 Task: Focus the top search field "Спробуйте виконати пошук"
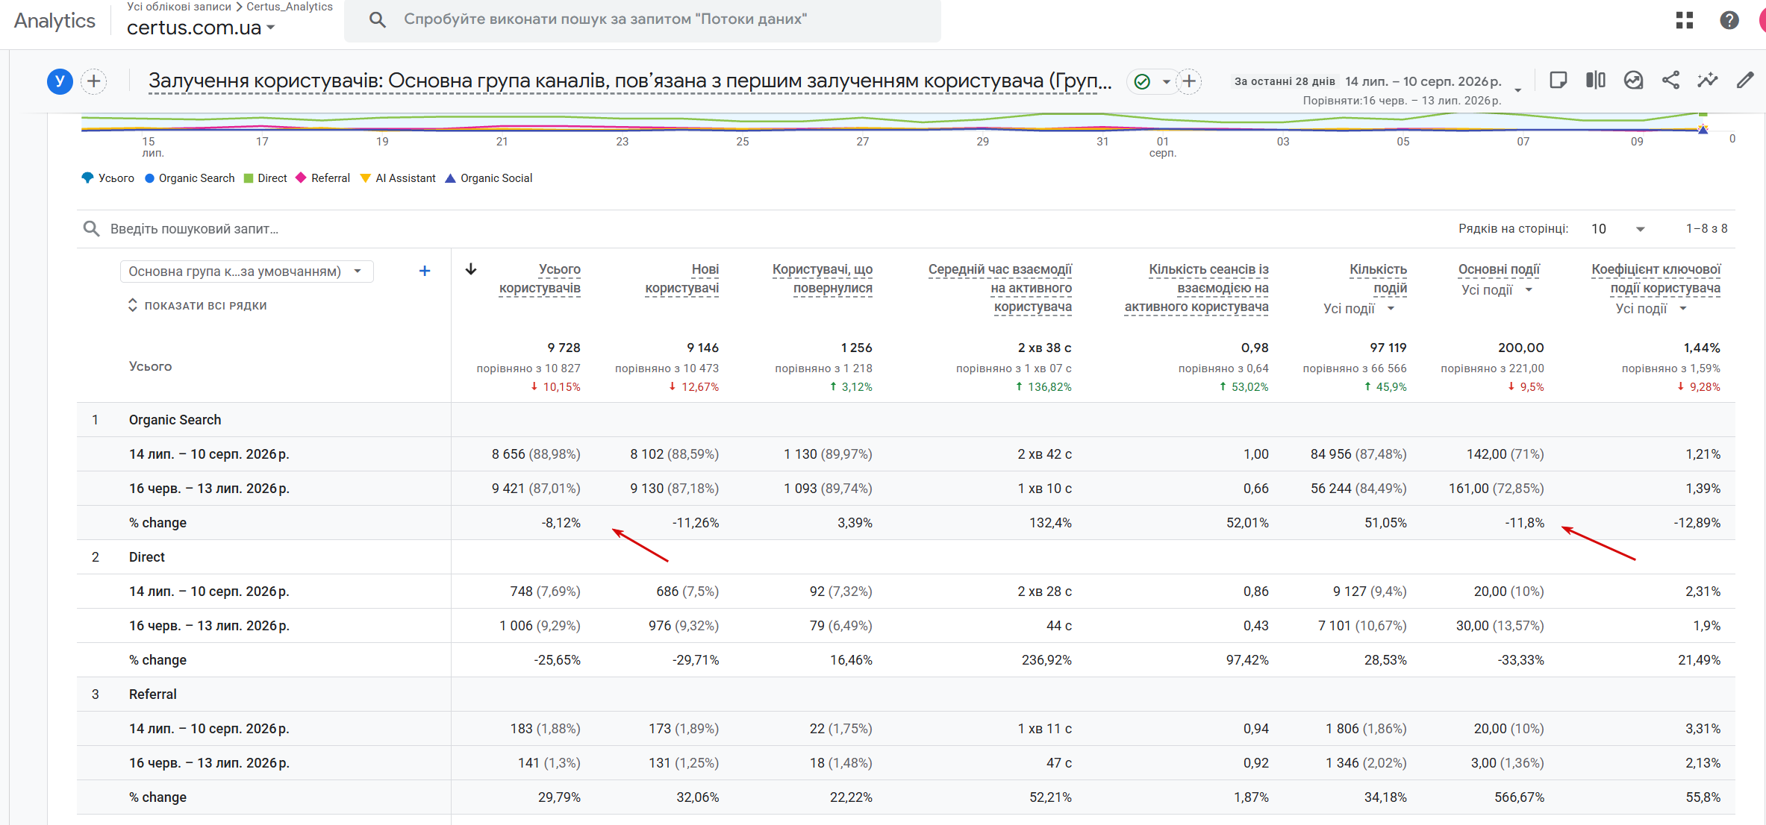pos(642,20)
